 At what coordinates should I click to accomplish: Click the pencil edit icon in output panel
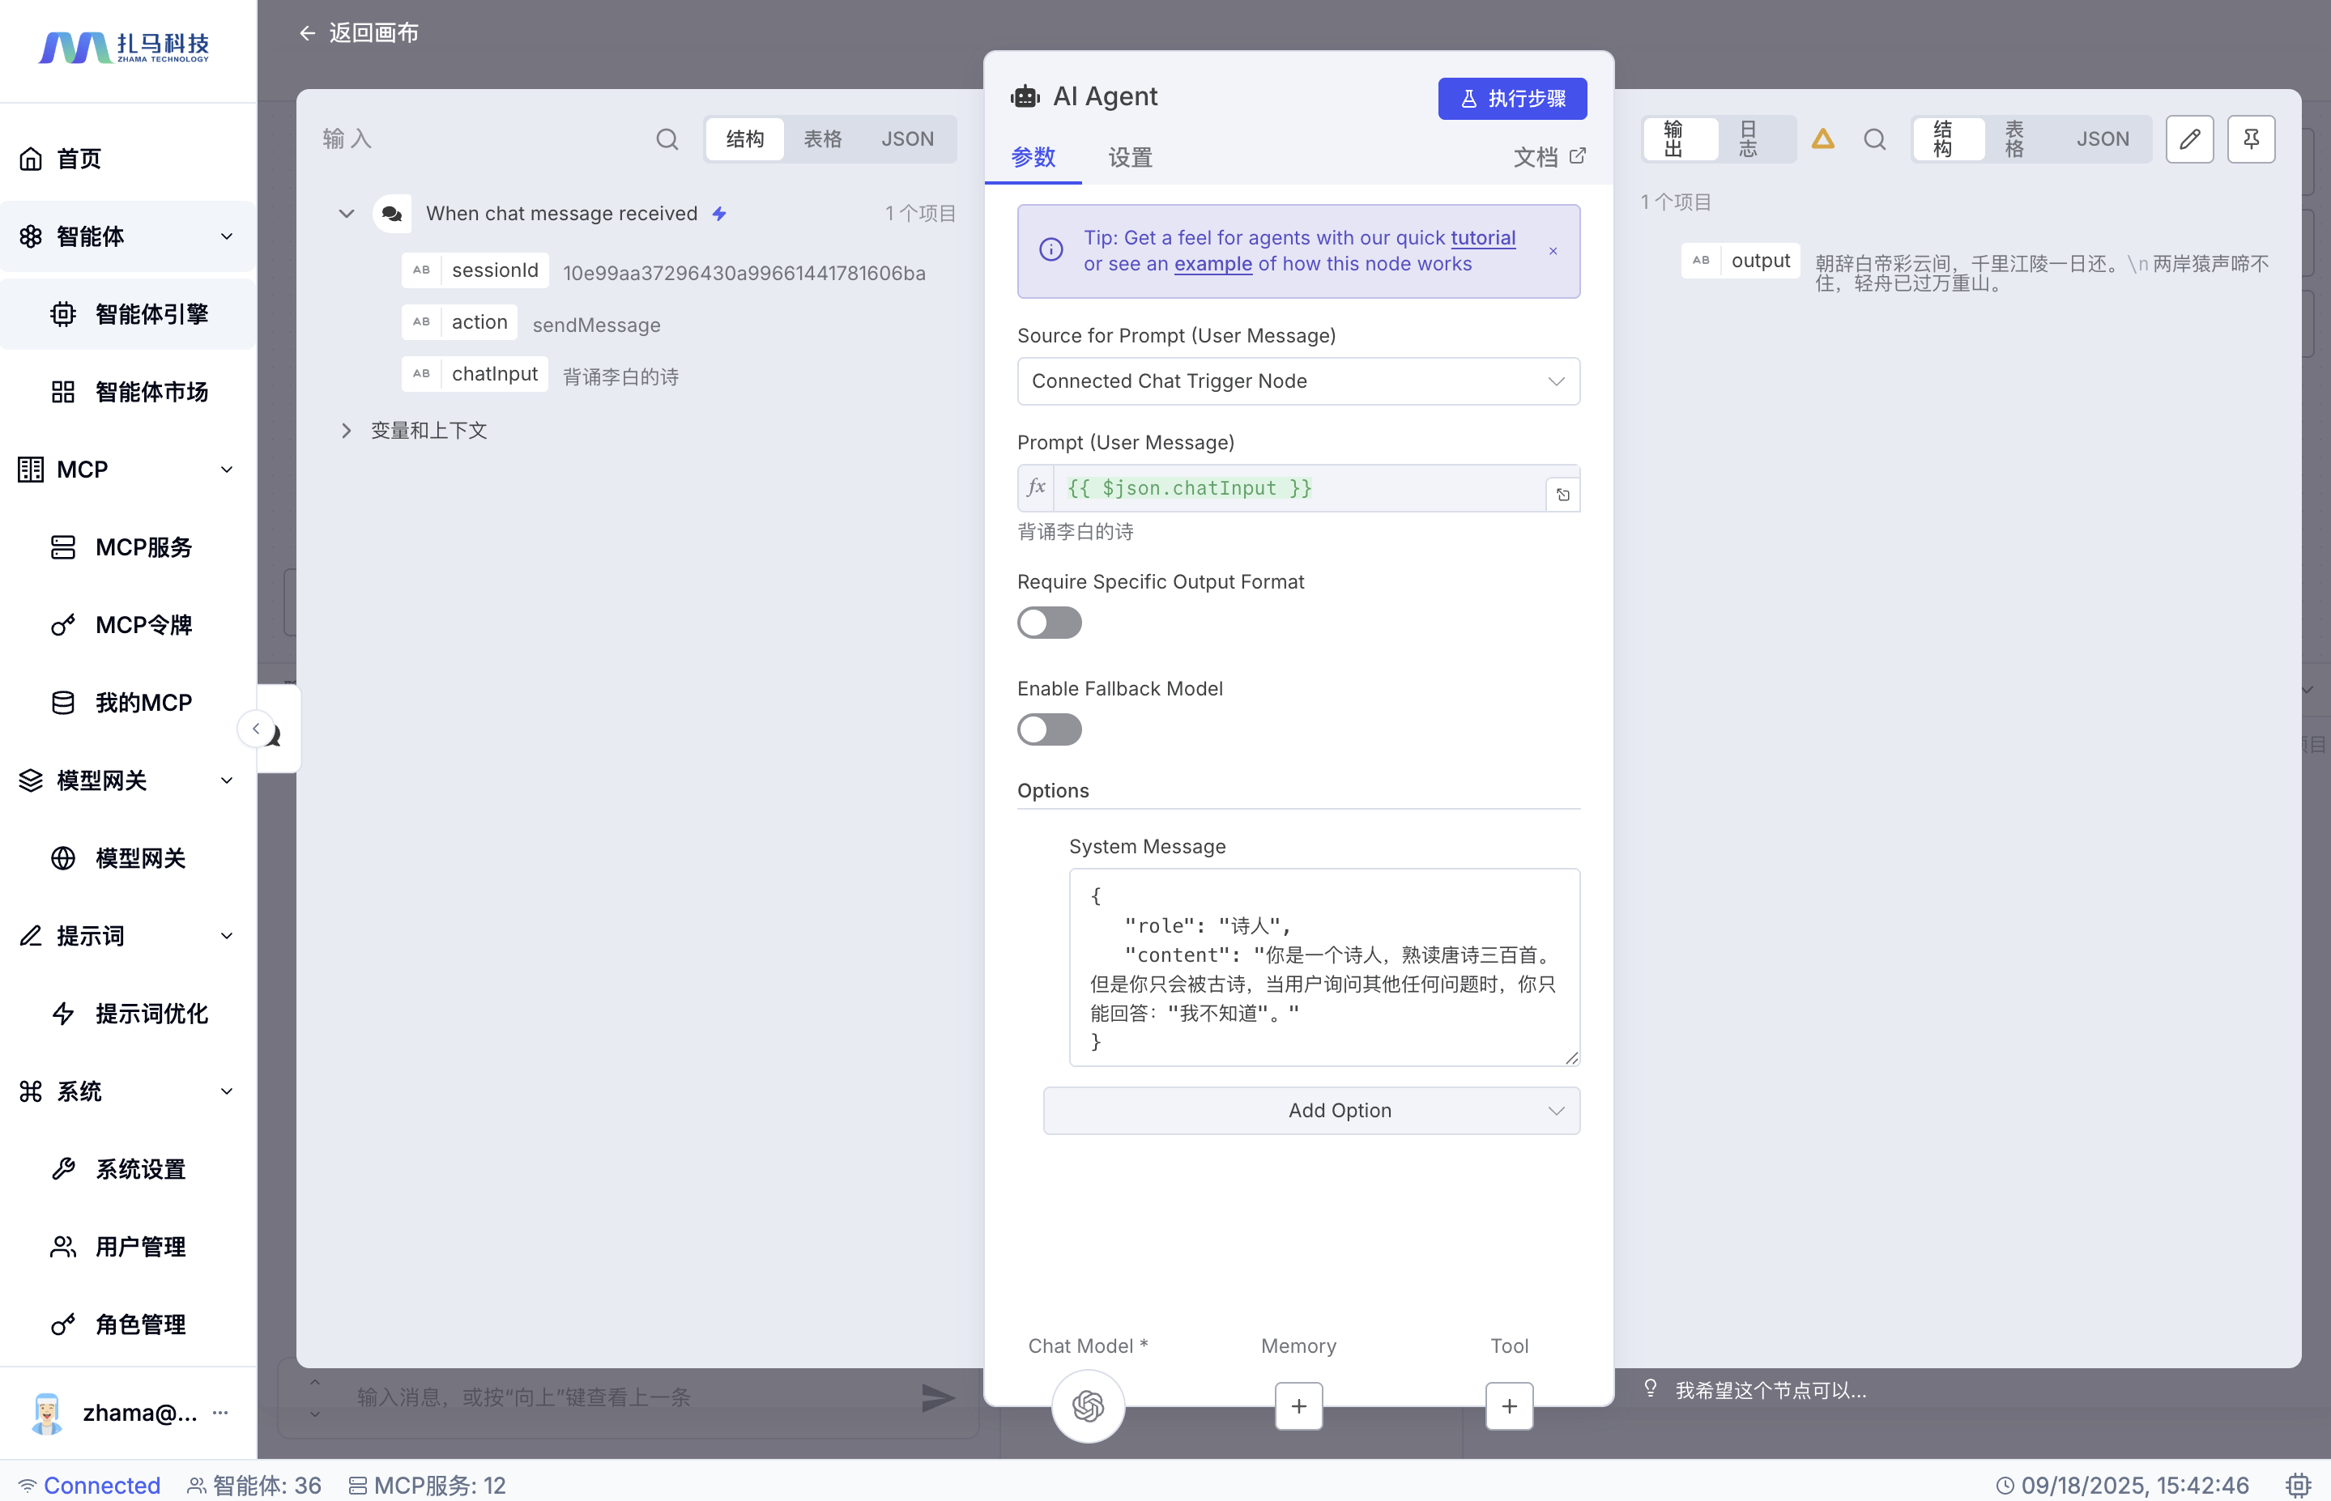click(2188, 138)
